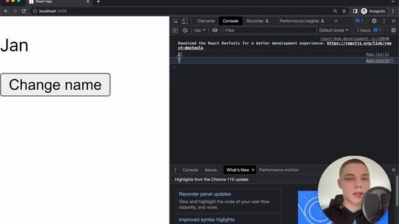399x224 pixels.
Task: Open first App.jsx:11 source link
Action: coord(377,54)
